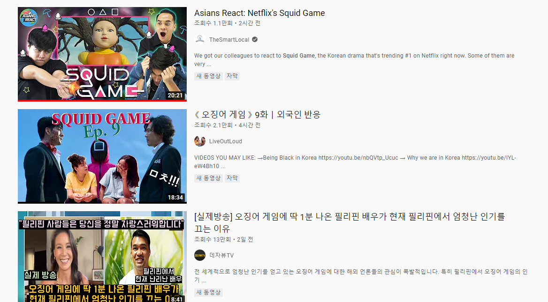Open the Filipino actor interview thumbnail

tap(102, 256)
